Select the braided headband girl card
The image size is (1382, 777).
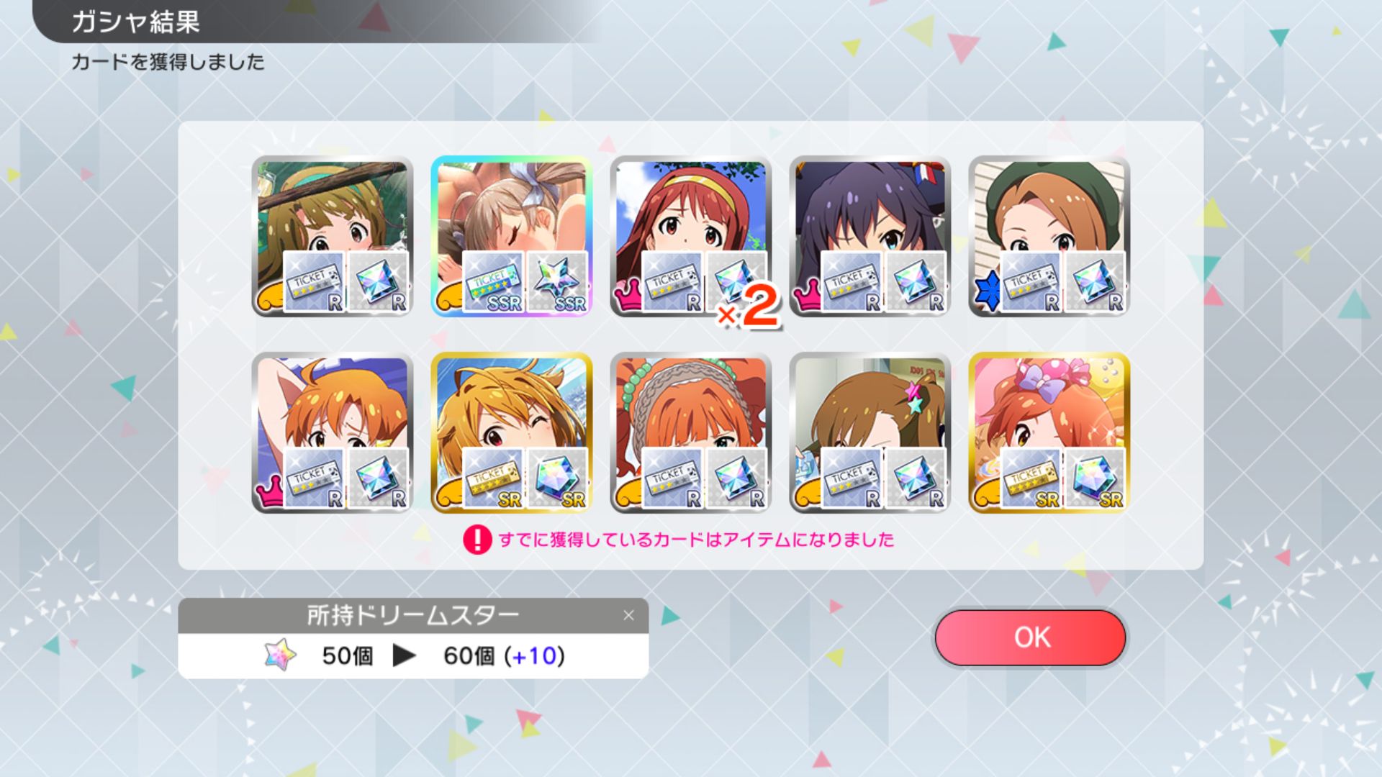[690, 432]
